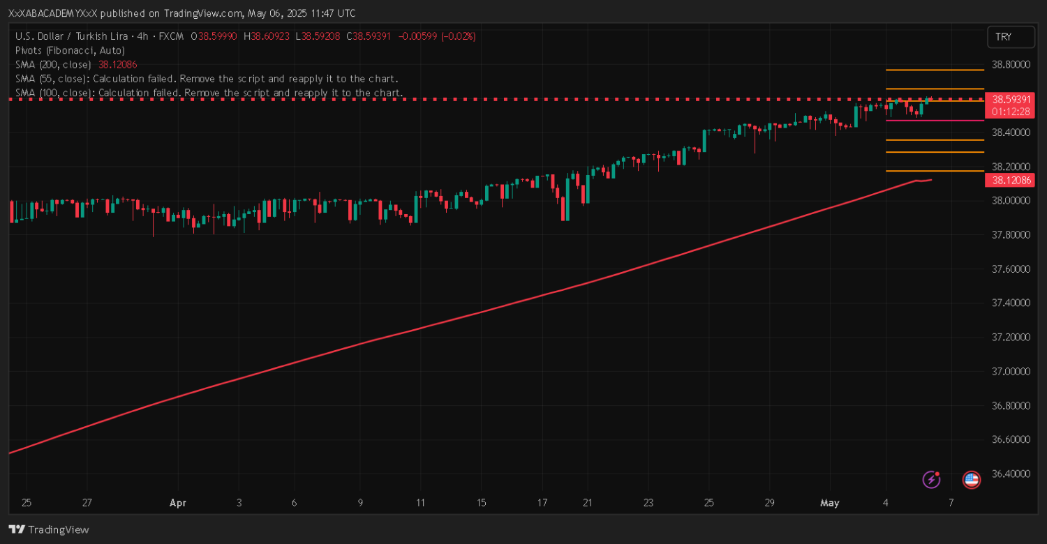The height and width of the screenshot is (544, 1047).
Task: Click the 36.60000 price axis label
Action: (x=1010, y=439)
